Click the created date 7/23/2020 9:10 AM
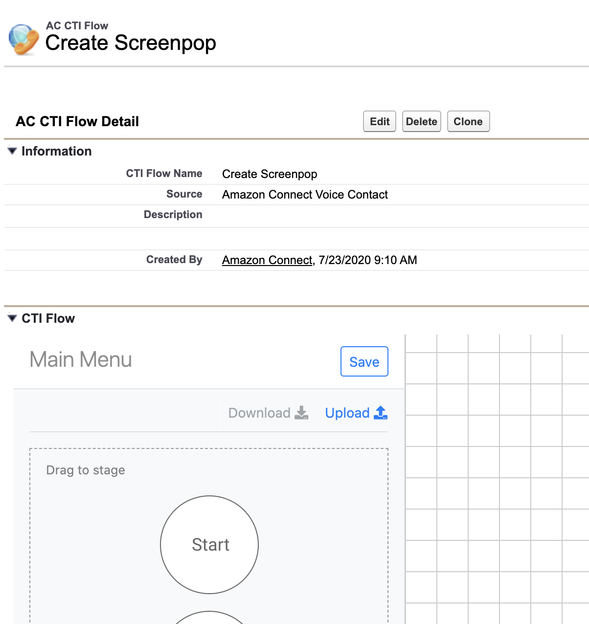Viewport: 589px width, 624px height. pos(368,260)
